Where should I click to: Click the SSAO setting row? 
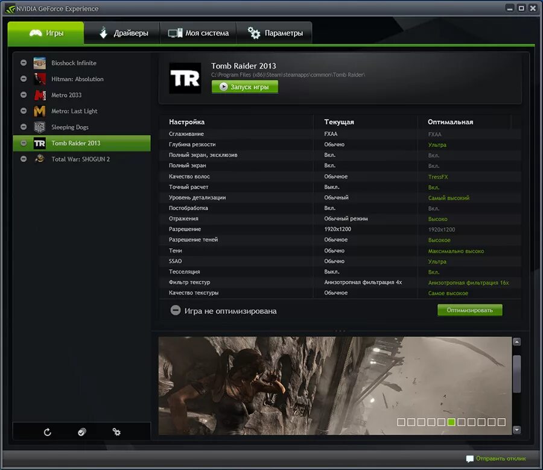point(340,261)
